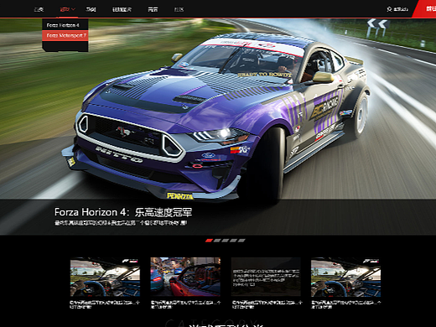Open the fifth top navigation item
The image size is (436, 327).
click(x=153, y=9)
